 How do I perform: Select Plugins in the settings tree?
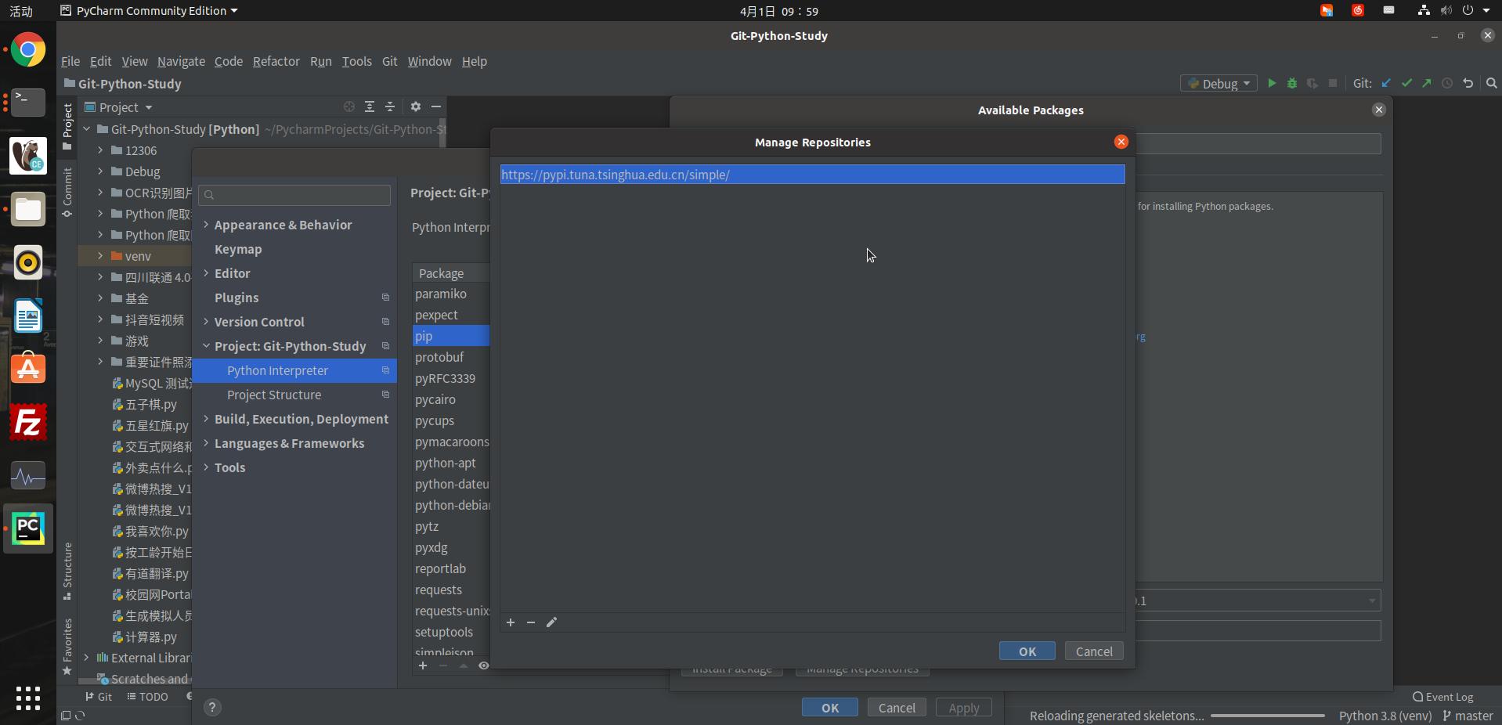(236, 298)
